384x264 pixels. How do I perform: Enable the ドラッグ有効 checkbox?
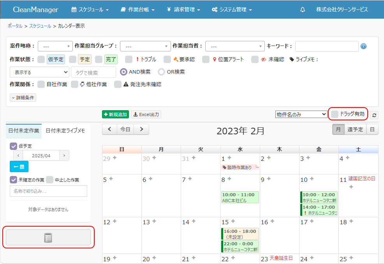[335, 114]
